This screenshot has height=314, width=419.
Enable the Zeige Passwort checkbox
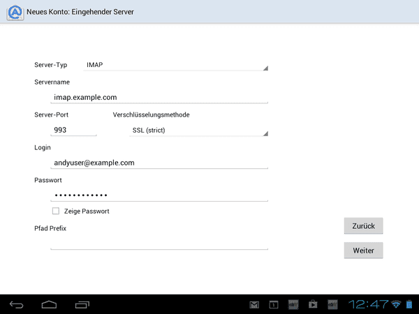(x=56, y=211)
